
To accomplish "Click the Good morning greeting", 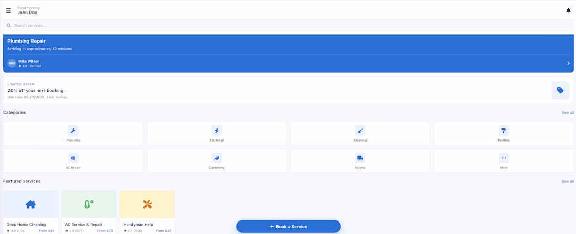I will (x=28, y=8).
